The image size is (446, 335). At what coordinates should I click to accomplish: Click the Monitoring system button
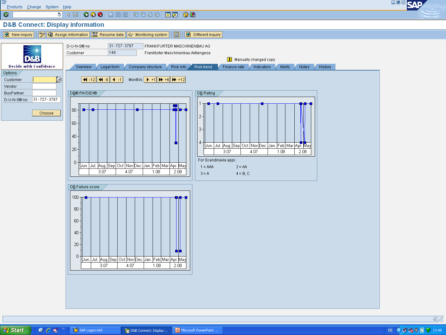(148, 35)
